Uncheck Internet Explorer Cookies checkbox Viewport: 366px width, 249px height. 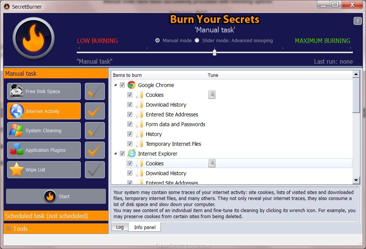[130, 163]
